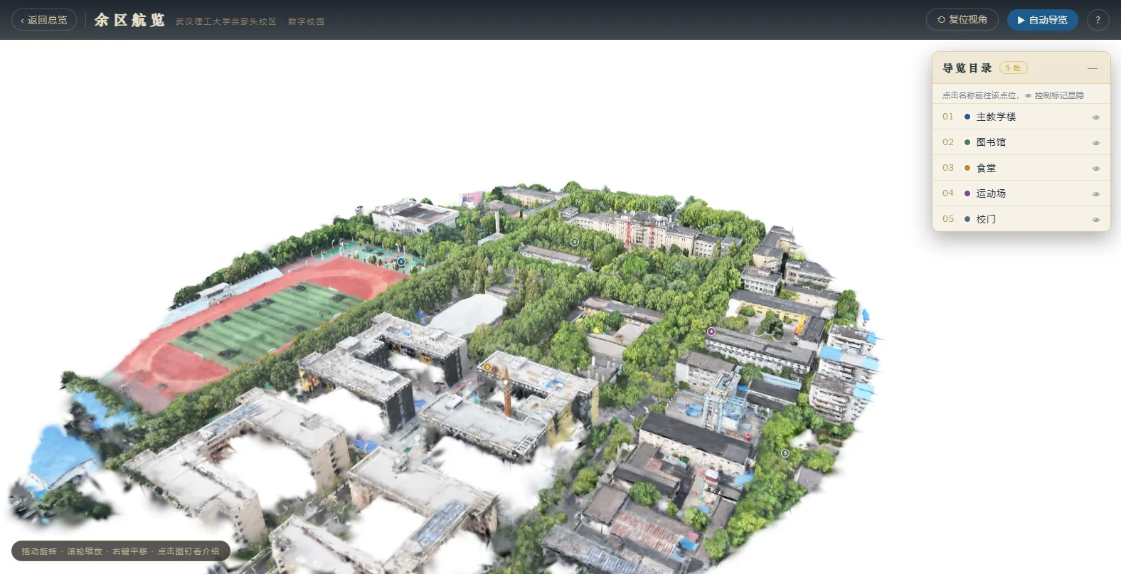Click gray map pin number 5

pos(785,453)
